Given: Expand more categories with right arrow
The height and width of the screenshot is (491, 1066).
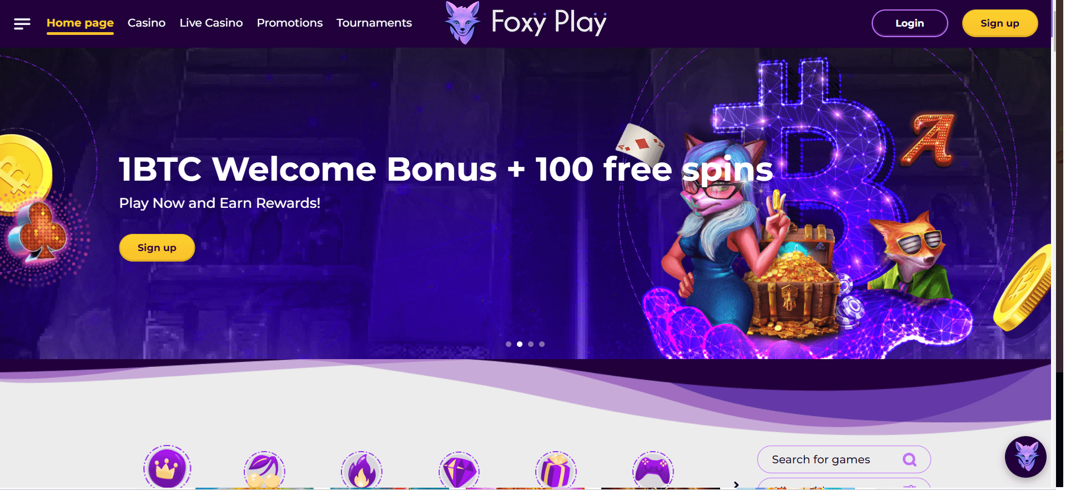Looking at the screenshot, I should pyautogui.click(x=736, y=484).
